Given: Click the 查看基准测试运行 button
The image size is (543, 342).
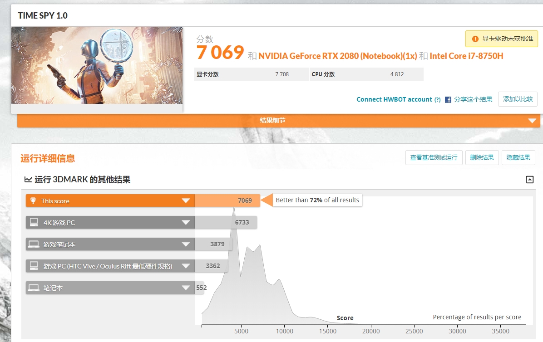Looking at the screenshot, I should pyautogui.click(x=434, y=158).
